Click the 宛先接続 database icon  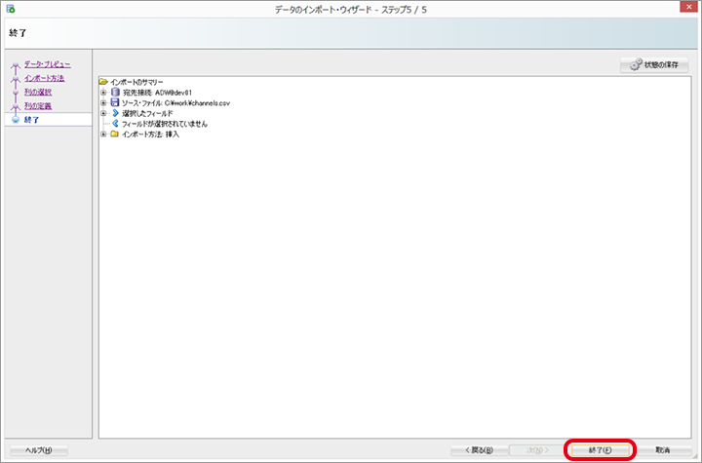pyautogui.click(x=115, y=92)
